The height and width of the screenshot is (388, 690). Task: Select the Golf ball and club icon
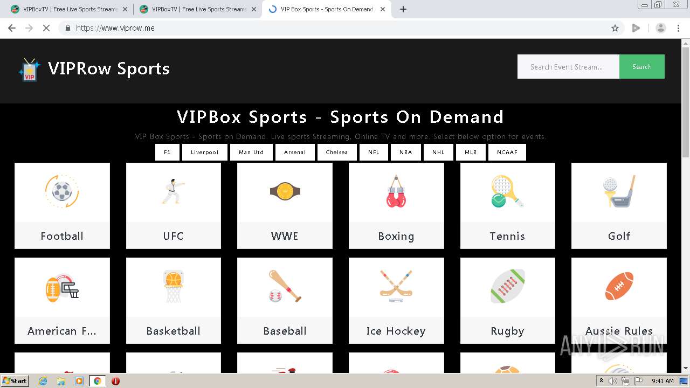coord(619,191)
